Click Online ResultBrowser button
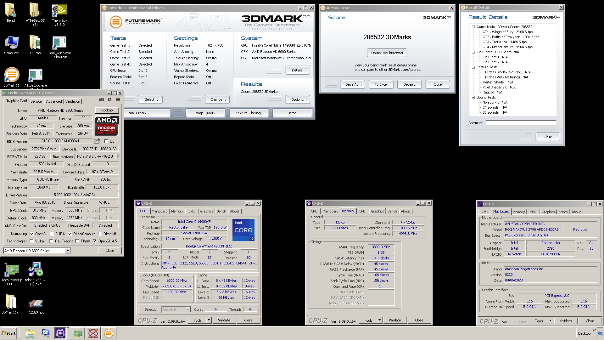604x340 pixels. pos(387,53)
